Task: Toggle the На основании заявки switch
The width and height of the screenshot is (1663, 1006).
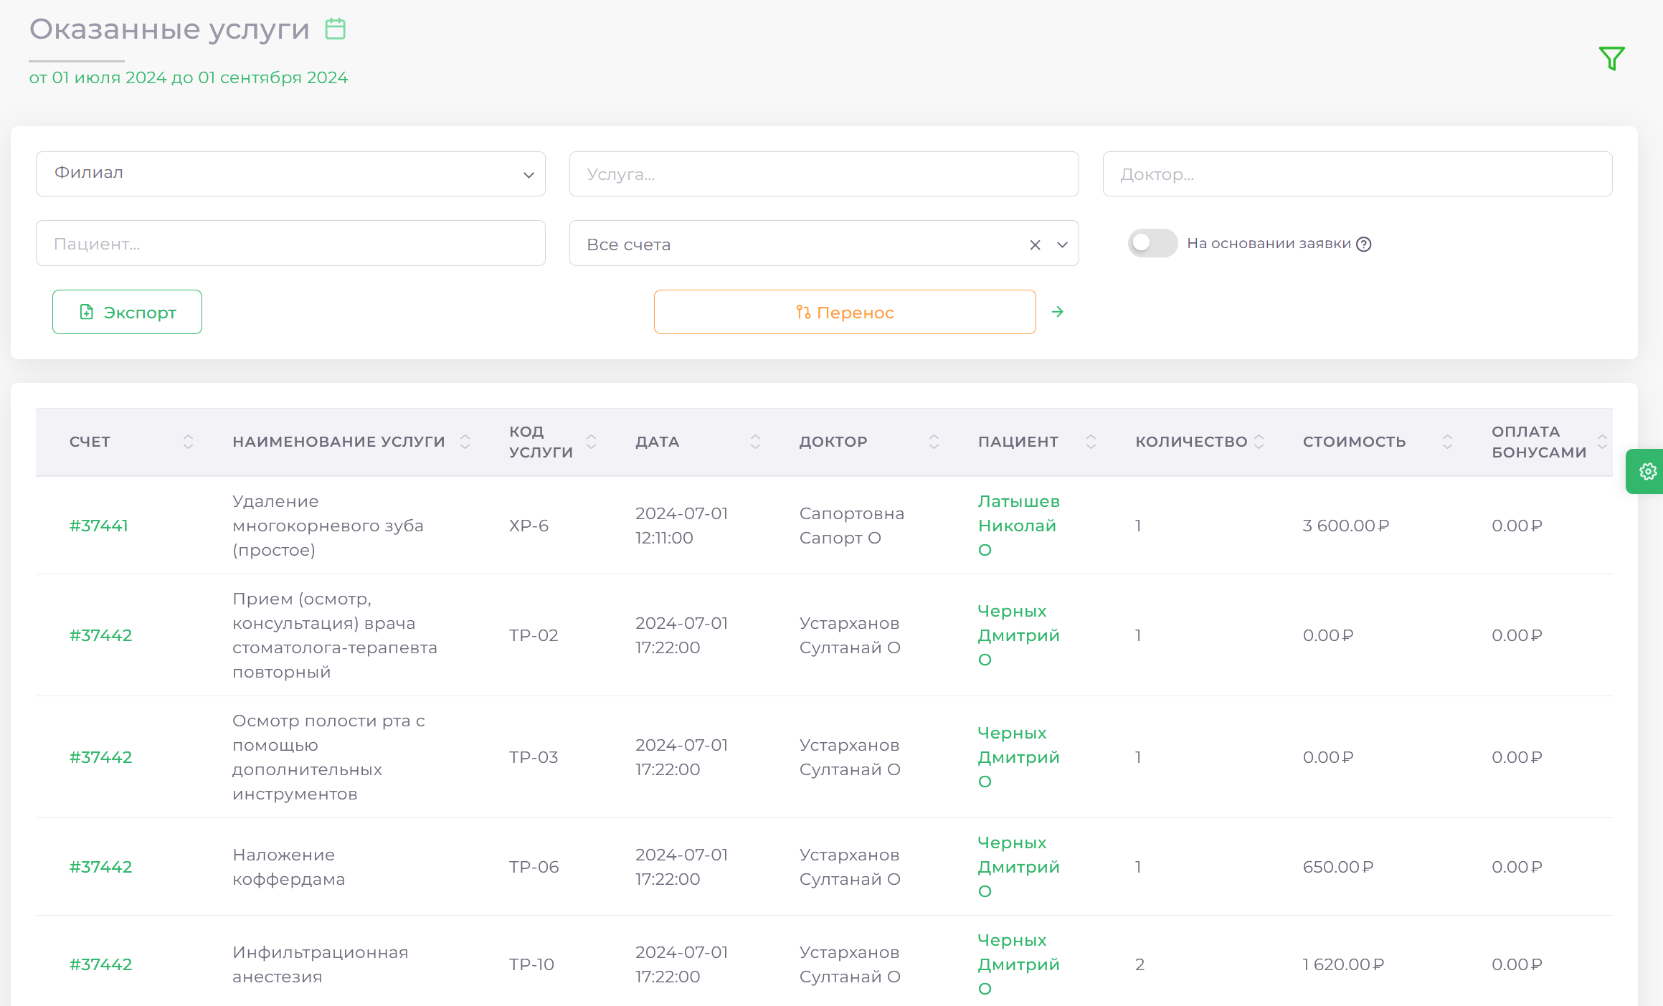Action: 1152,243
